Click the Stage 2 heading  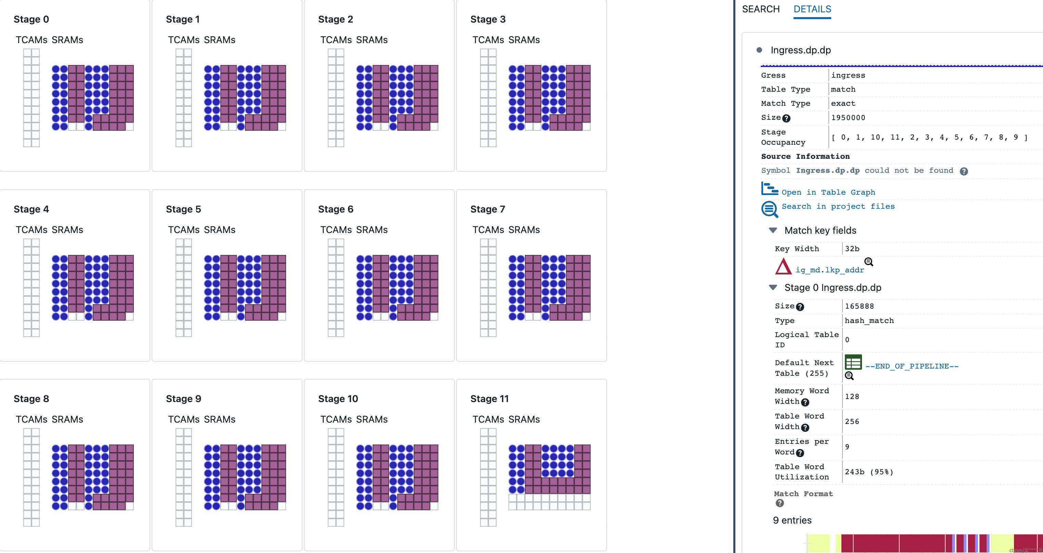(336, 20)
